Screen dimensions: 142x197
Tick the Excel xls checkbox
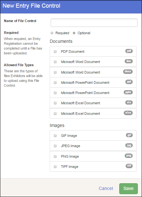tap(55, 103)
